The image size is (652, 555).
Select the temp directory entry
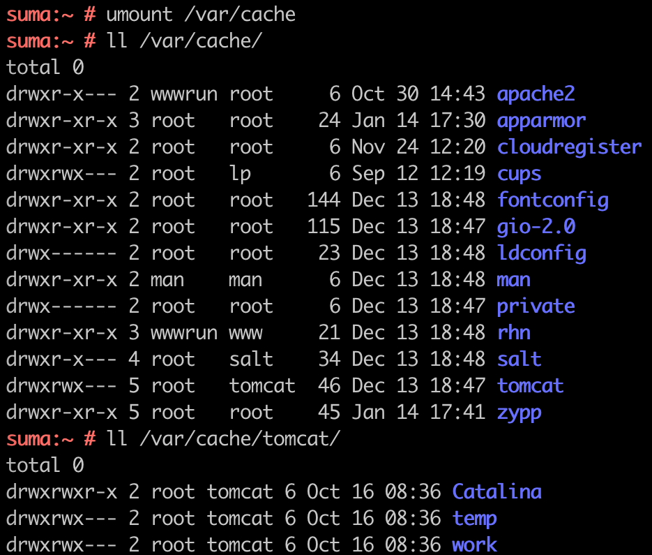click(x=474, y=518)
